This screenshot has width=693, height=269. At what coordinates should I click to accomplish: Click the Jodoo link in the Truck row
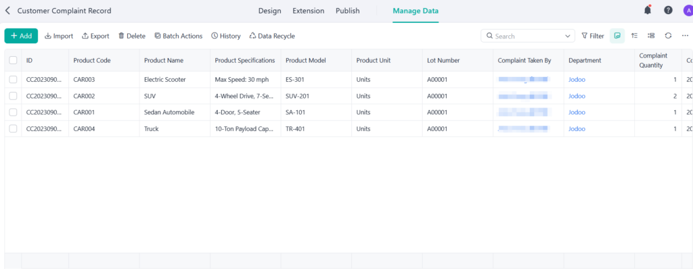click(577, 129)
